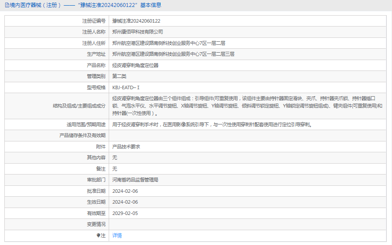Select registration number 豫械注准20242060122 in the table
This screenshot has height=245, width=392.
136,21
